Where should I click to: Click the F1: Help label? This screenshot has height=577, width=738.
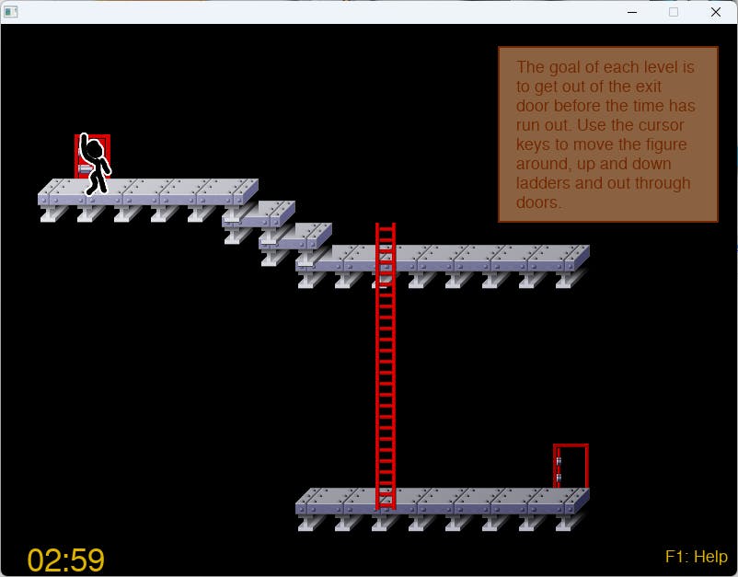coord(697,556)
